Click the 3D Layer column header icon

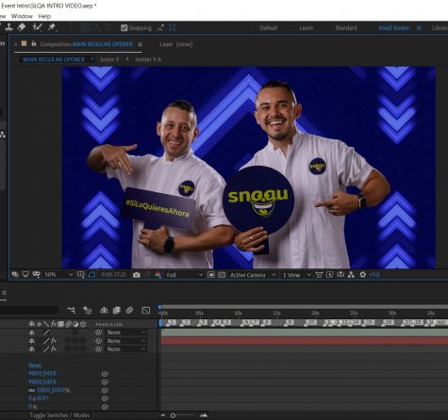(83, 324)
